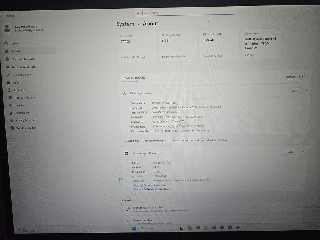320x240 pixels.
Task: Open Product key and activation
Action: point(212,209)
